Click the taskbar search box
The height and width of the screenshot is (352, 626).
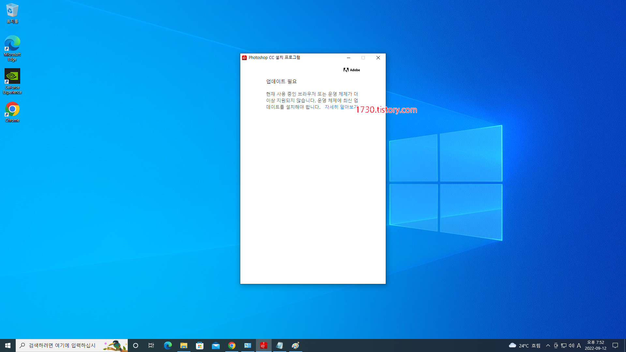tap(62, 345)
